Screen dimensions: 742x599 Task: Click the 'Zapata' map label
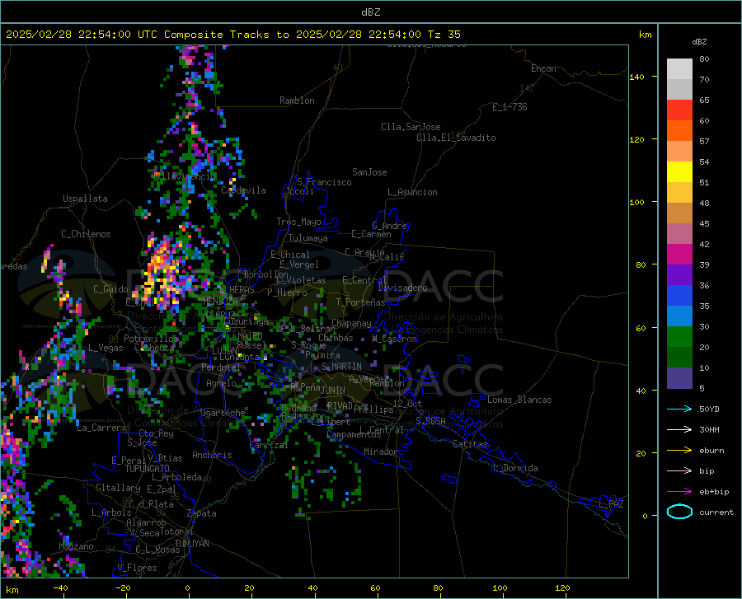point(201,513)
